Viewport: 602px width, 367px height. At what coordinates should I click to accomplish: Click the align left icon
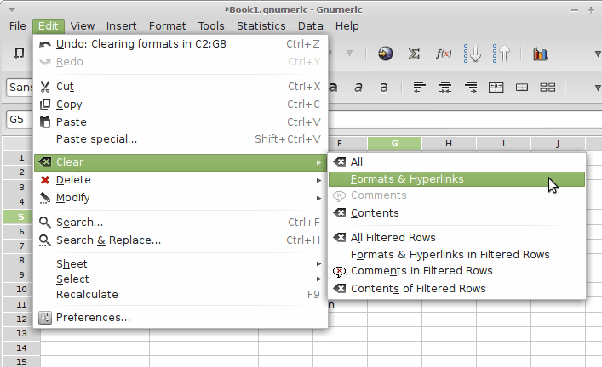pyautogui.click(x=419, y=87)
